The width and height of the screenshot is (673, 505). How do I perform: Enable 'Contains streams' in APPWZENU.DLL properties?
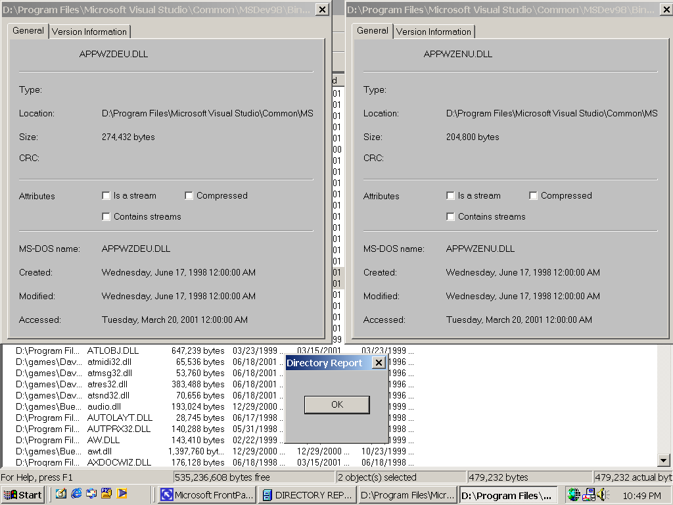click(450, 217)
